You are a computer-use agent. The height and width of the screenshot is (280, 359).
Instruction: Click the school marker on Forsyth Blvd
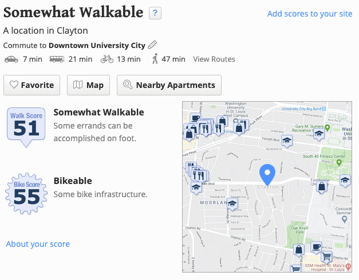tap(287, 141)
